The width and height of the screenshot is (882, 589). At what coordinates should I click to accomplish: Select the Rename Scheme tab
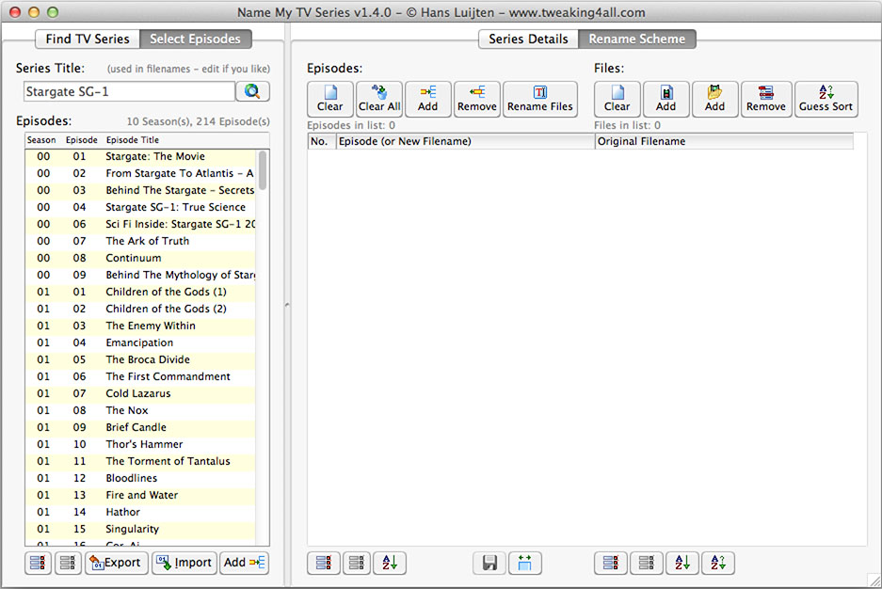pos(637,39)
